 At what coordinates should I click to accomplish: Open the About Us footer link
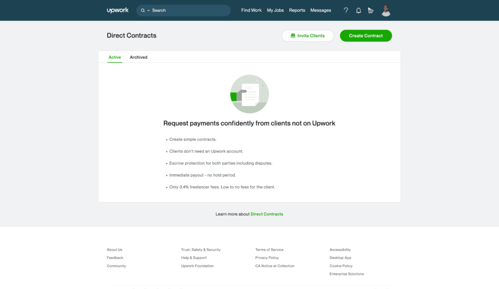[114, 250]
